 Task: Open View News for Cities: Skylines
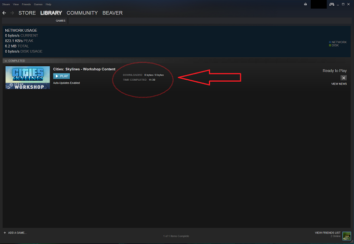pyautogui.click(x=339, y=84)
